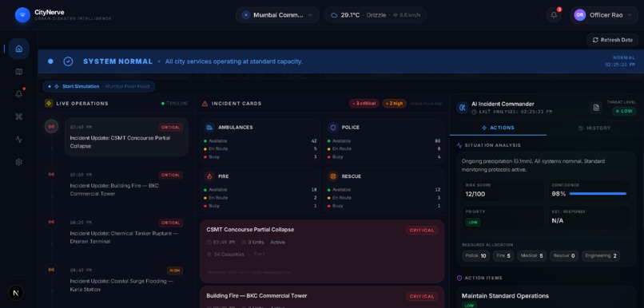Click the 29.1°C Drizzle weather widget
The image size is (644, 308).
pos(375,15)
